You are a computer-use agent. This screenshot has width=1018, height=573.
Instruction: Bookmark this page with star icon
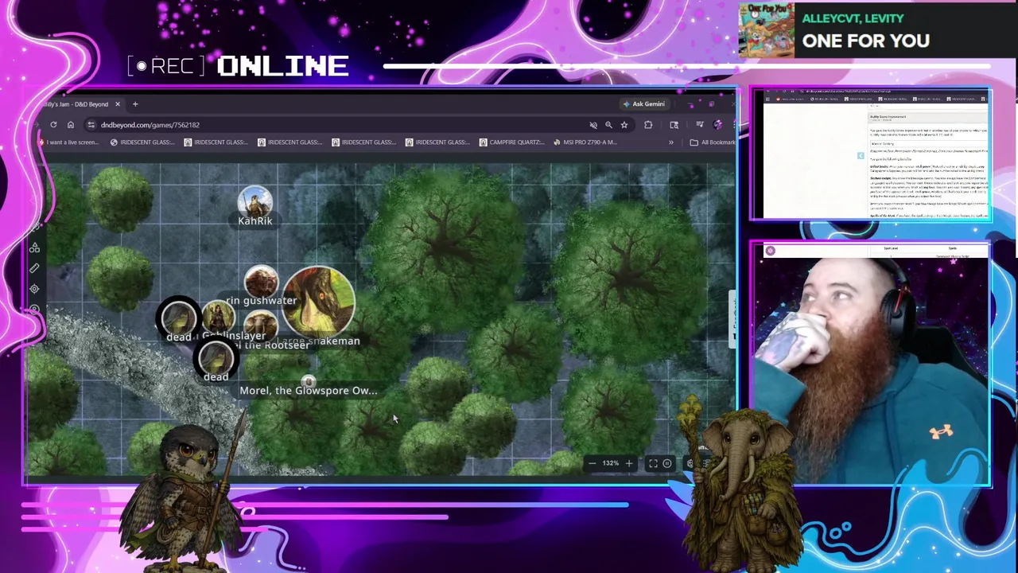[624, 125]
